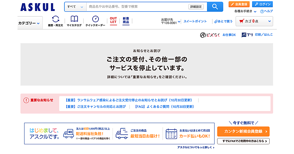
Task: Expand the 各種お手続き menu
Action: pos(245,11)
